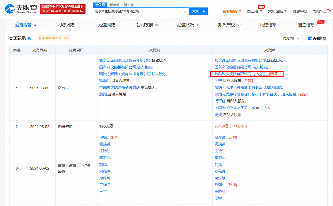Click 何旭 link marked 退出
Viewport: 333px width, 206px height.
tap(103, 137)
